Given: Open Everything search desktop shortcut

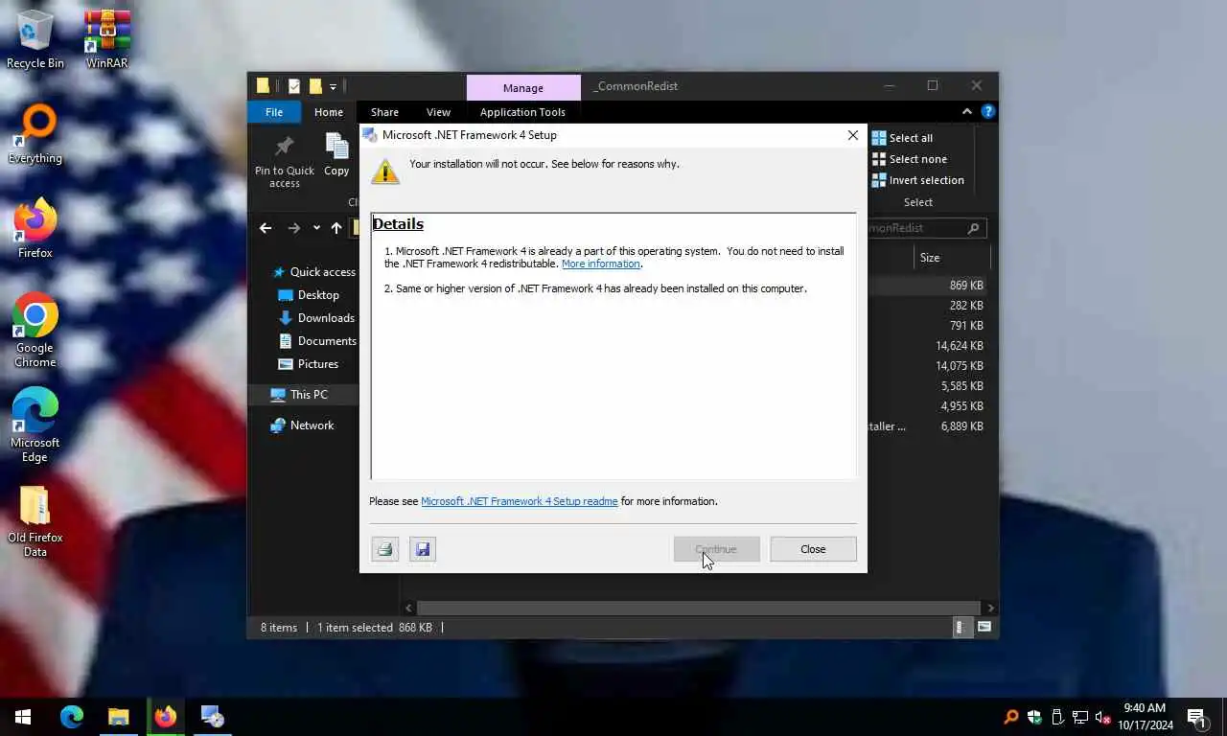Looking at the screenshot, I should (x=35, y=134).
